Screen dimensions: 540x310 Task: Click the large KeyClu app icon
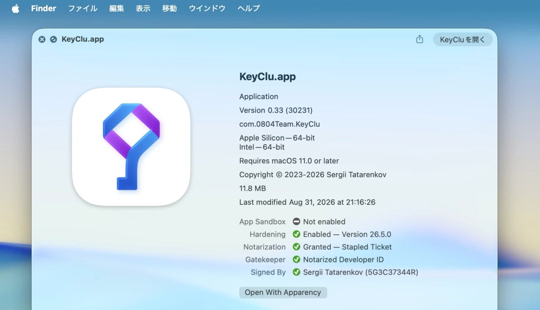(131, 147)
